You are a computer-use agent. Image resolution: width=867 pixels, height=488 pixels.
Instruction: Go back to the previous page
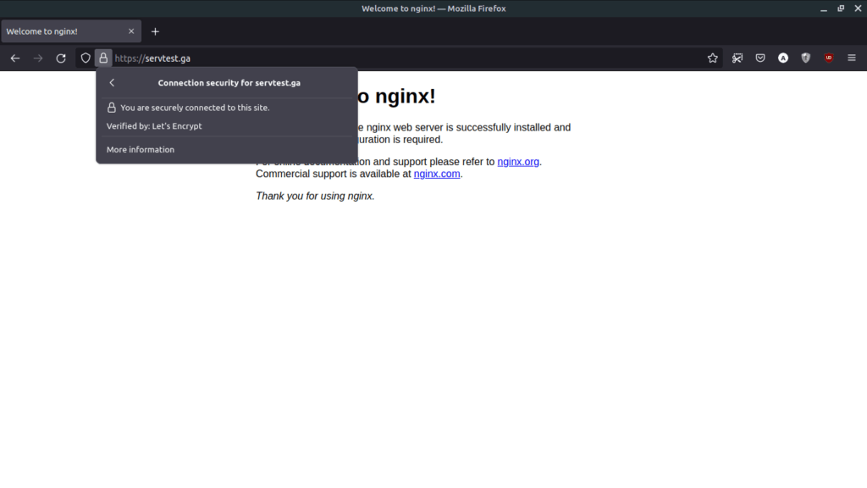[15, 58]
